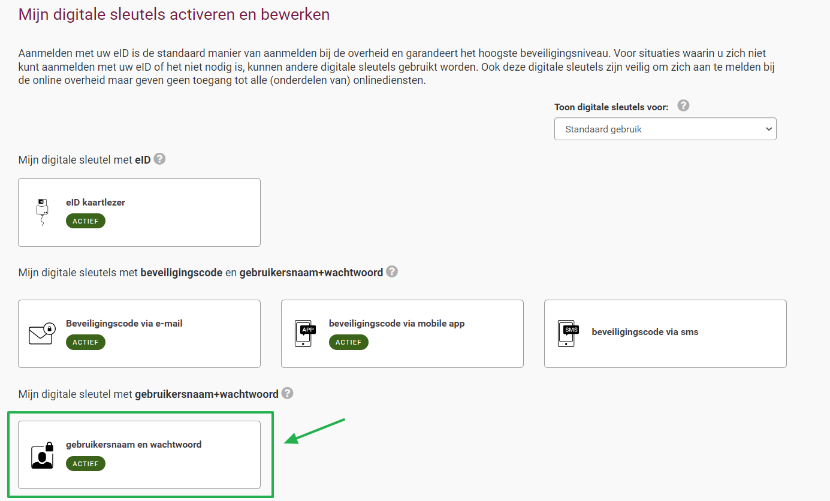
Task: Click help icon after "gebruikersnaam+wachtwoord" heading
Action: 287,393
